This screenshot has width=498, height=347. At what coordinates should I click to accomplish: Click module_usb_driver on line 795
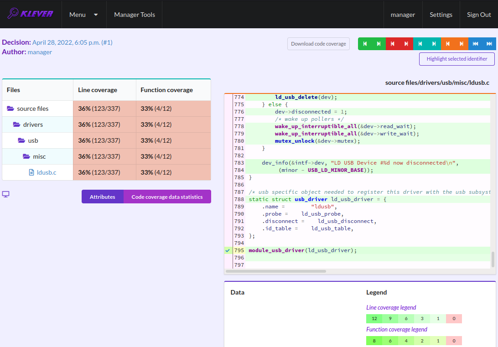tap(276, 250)
